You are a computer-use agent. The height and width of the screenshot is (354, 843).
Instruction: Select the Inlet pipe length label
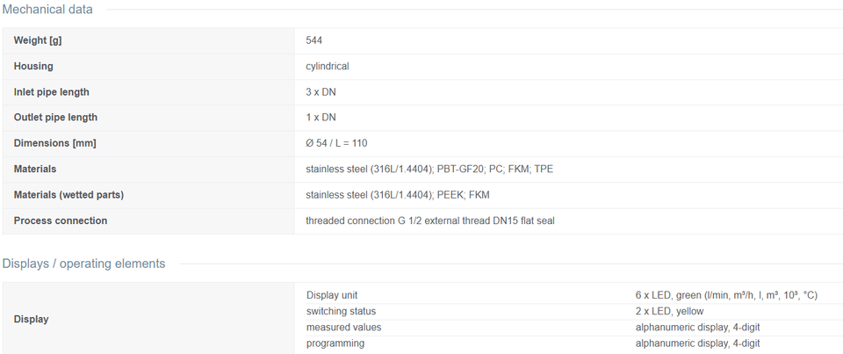click(x=52, y=92)
